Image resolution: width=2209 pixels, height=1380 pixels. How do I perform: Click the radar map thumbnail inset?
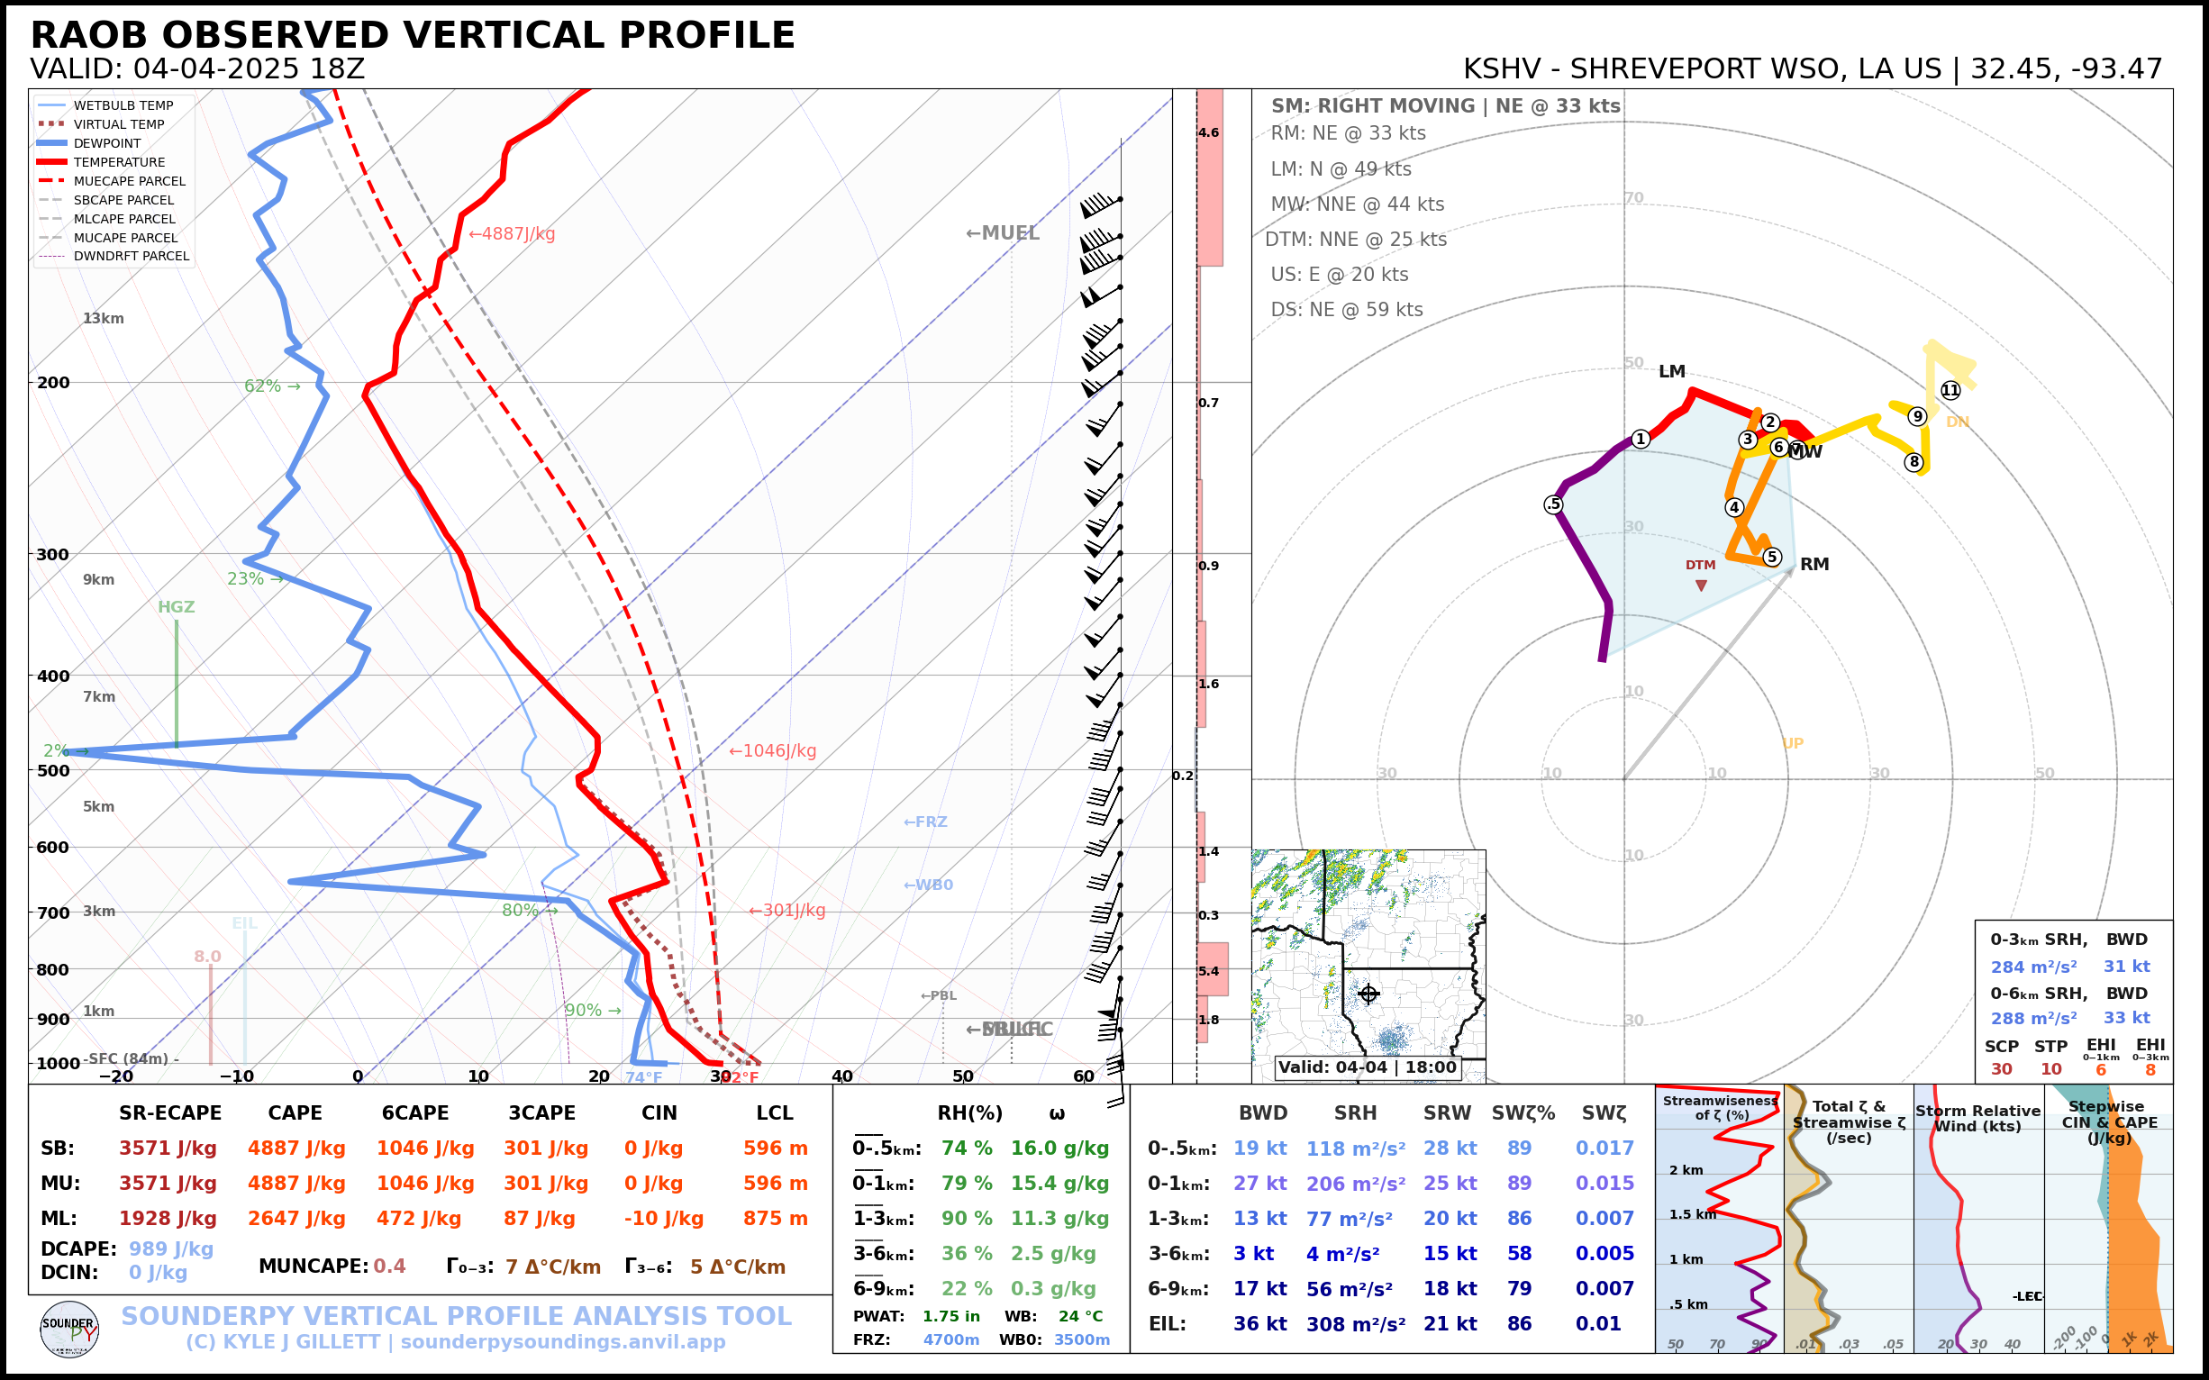1368,954
